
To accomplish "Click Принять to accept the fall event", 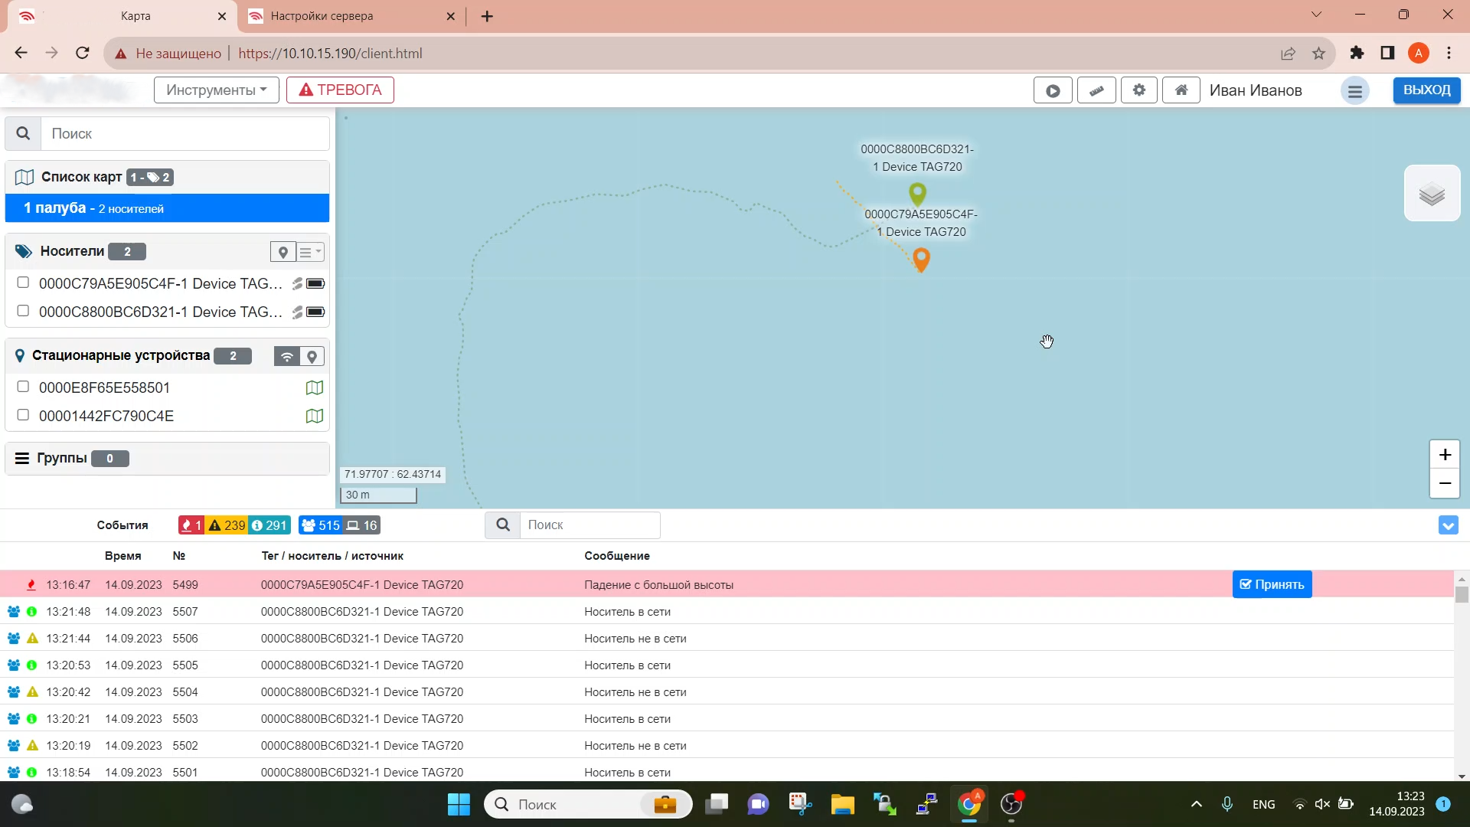I will pyautogui.click(x=1272, y=584).
